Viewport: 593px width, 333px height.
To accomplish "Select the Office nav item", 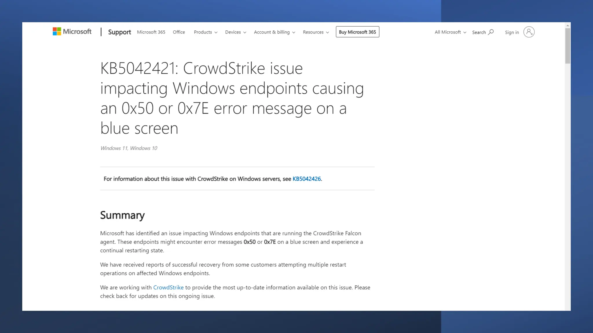I will (x=179, y=32).
